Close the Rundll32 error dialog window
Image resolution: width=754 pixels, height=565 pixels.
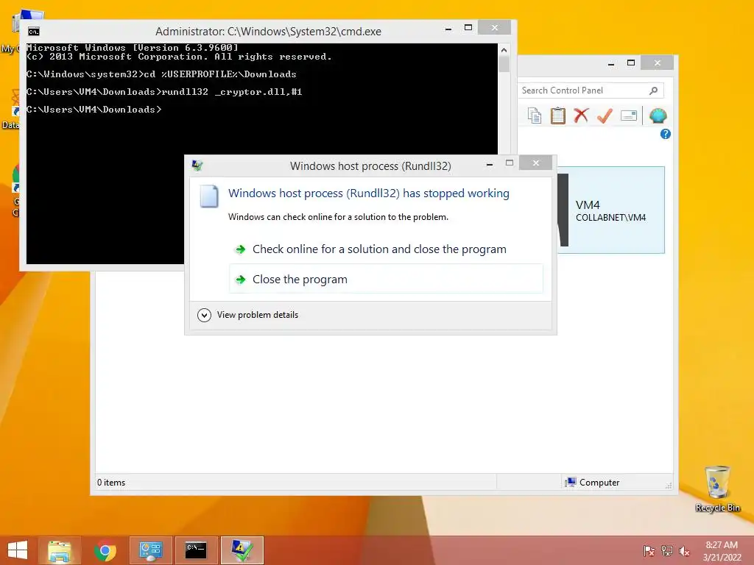[x=536, y=163]
